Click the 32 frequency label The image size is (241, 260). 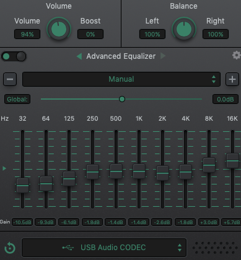point(22,118)
